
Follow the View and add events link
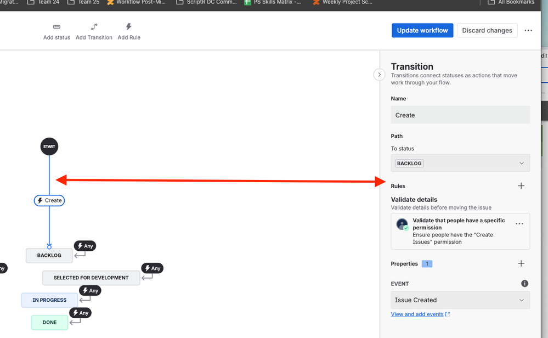[x=416, y=313]
